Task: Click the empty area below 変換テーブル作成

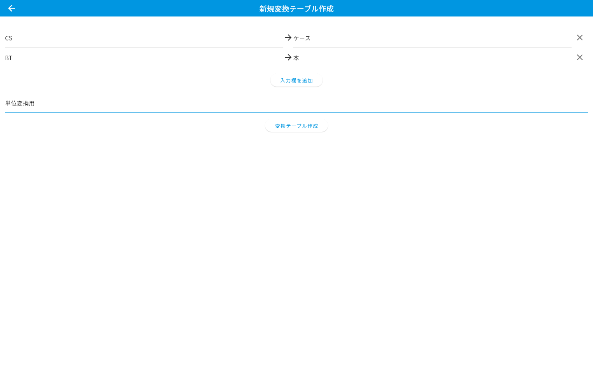Action: point(296,247)
